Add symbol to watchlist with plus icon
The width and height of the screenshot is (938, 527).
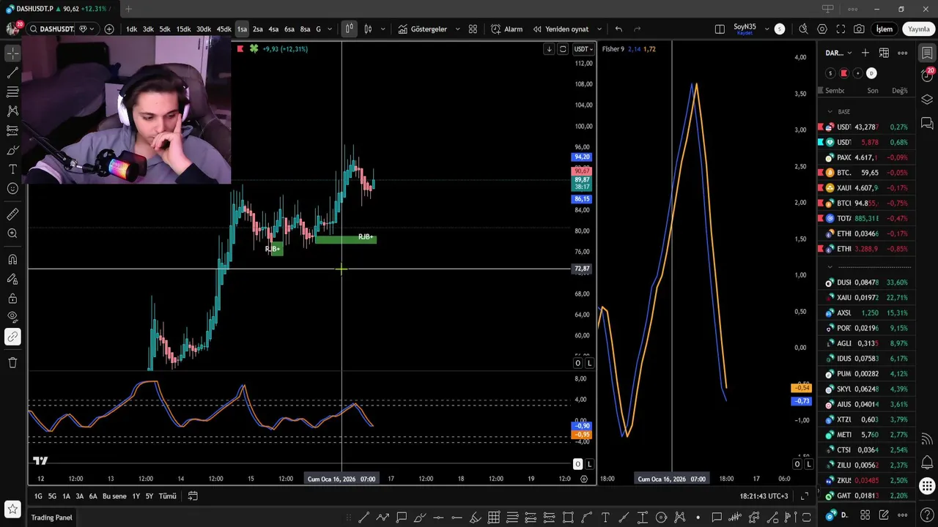[865, 53]
